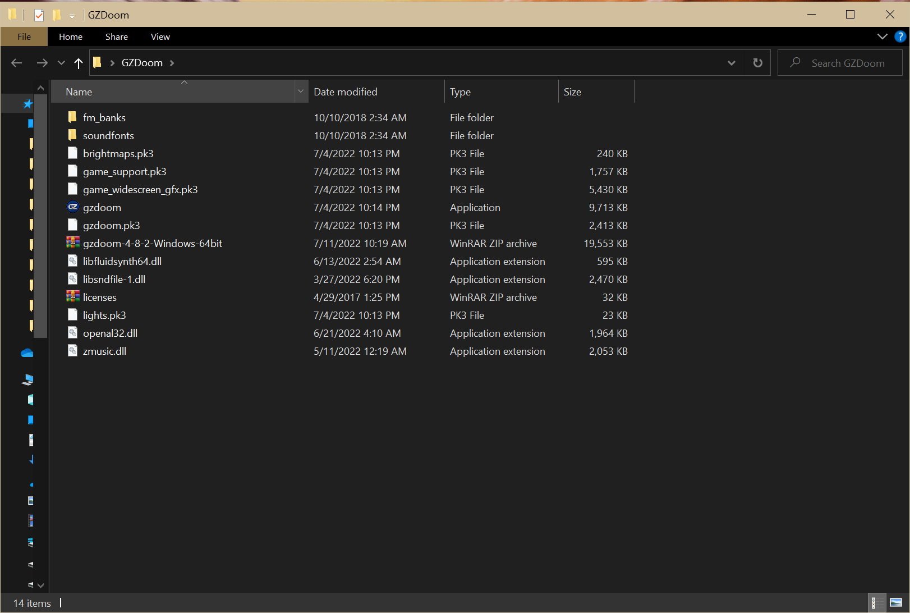Click the gzdoom-4-8-2-Windows-64bit WinRAR archive icon
910x613 pixels.
[x=72, y=243]
